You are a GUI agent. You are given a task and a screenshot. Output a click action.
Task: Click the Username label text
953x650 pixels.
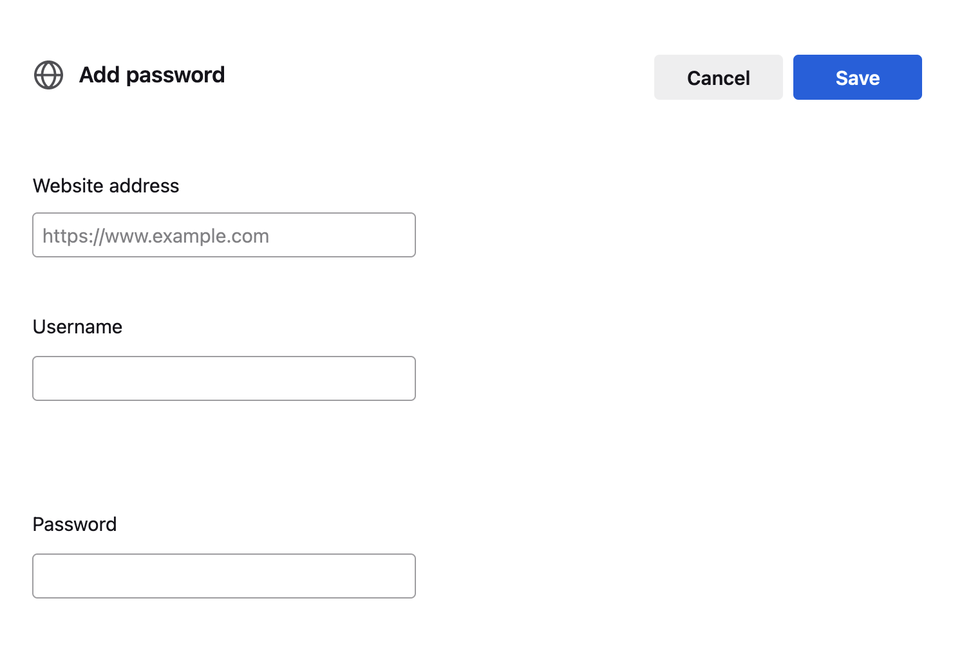(77, 326)
